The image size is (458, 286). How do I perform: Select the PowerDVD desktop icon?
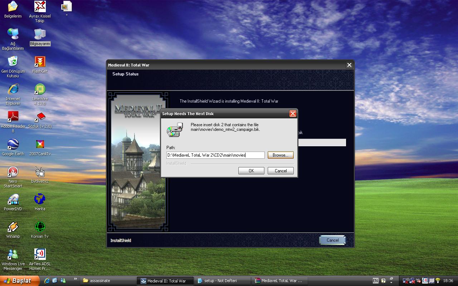point(13,202)
